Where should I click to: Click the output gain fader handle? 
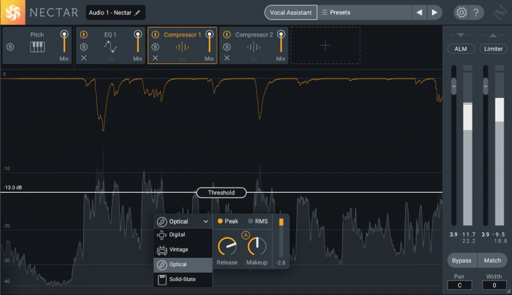click(486, 86)
